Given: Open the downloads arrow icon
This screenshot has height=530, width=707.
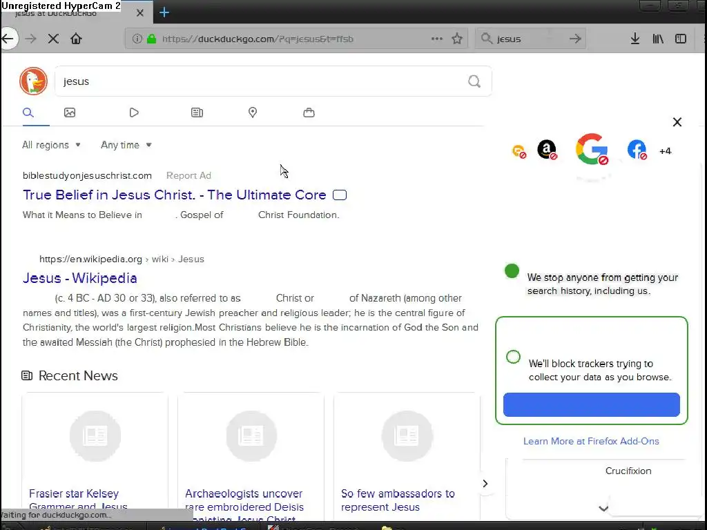Looking at the screenshot, I should point(635,39).
